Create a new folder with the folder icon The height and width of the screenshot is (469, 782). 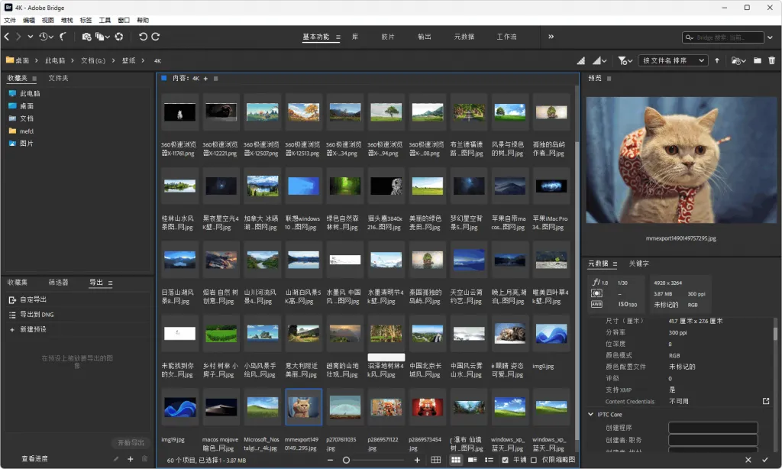[x=756, y=60]
